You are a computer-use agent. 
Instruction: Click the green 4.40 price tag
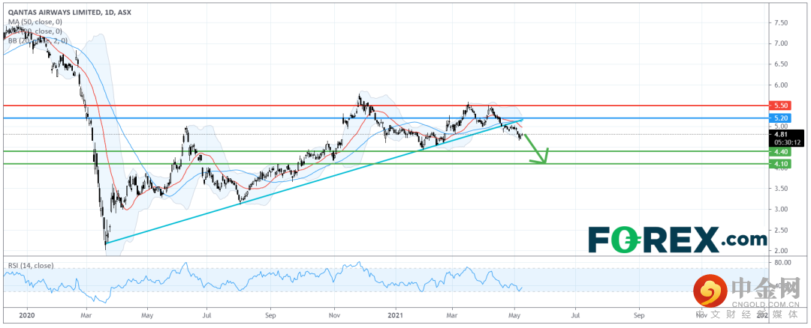click(x=779, y=151)
